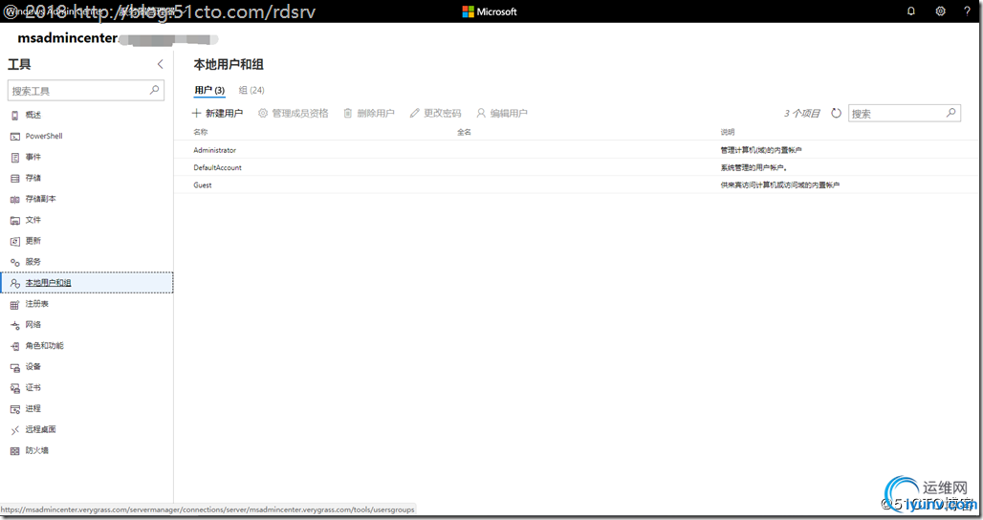
Task: Click the 更新 updates icon
Action: (x=15, y=241)
